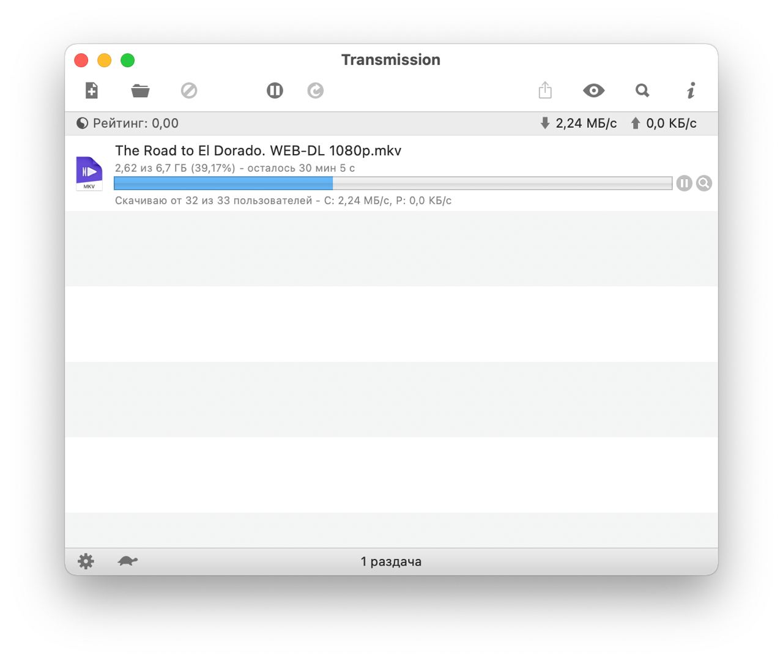The width and height of the screenshot is (783, 661).
Task: Resume all torrents from the toolbar
Action: tap(315, 90)
